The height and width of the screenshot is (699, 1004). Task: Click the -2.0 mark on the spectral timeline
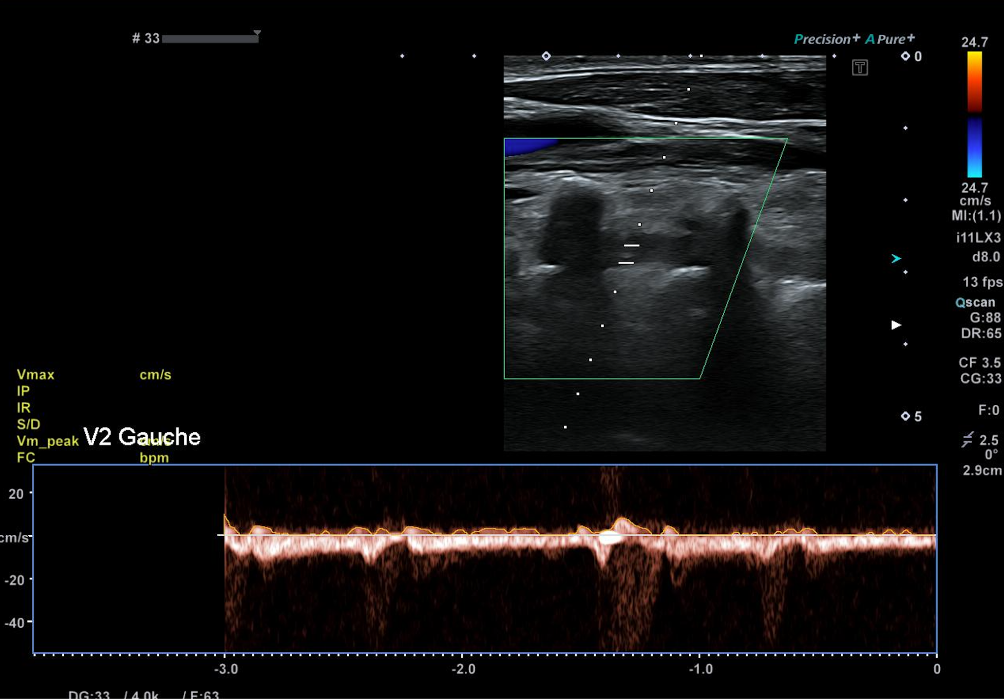click(463, 669)
